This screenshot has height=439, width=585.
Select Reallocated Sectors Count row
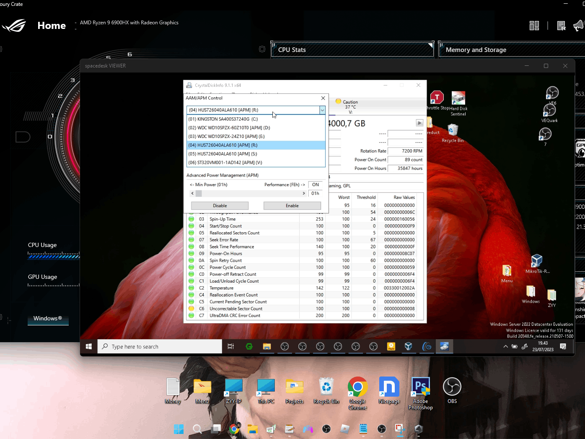click(x=304, y=233)
